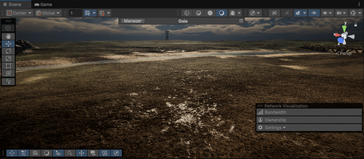Screen dimensions: 364x159
Task: Select the Hand view tool
Action: (8, 36)
